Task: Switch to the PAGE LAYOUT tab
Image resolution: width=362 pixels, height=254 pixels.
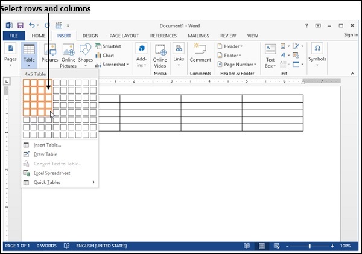Action: click(124, 36)
